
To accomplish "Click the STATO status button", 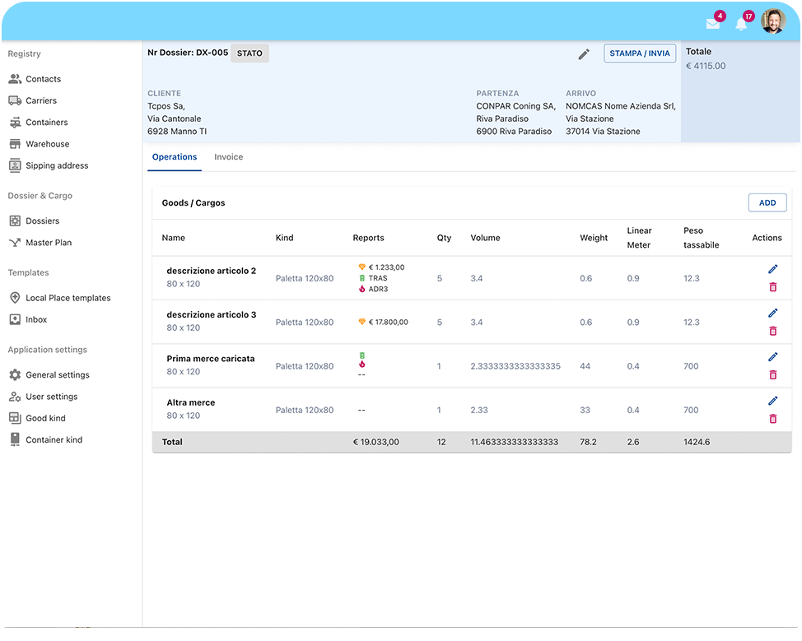I will point(249,53).
